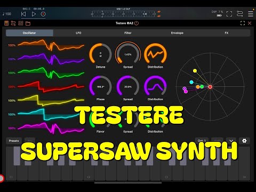The image size is (256, 192).
Task: Select the cyan dot in polar plot
Action: click(x=191, y=82)
